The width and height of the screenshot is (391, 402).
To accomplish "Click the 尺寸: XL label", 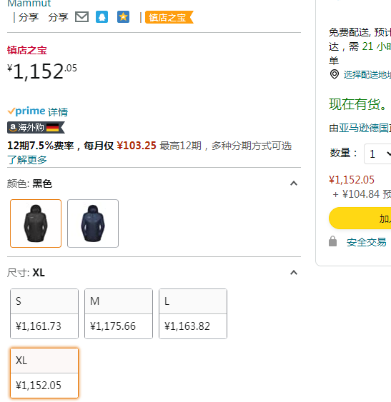I will click(26, 273).
